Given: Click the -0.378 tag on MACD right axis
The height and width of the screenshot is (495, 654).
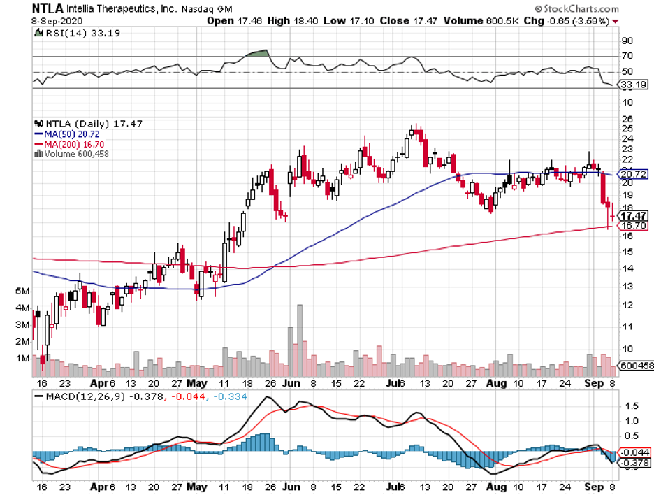Looking at the screenshot, I should (634, 463).
